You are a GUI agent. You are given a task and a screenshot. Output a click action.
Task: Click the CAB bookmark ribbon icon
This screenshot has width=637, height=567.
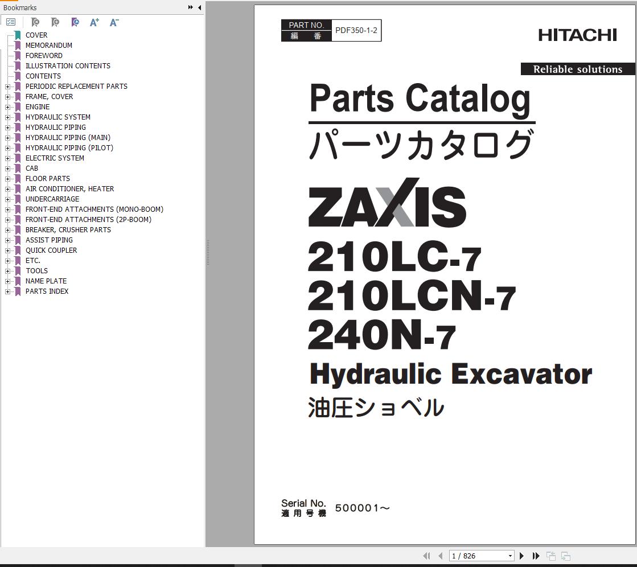coord(18,169)
